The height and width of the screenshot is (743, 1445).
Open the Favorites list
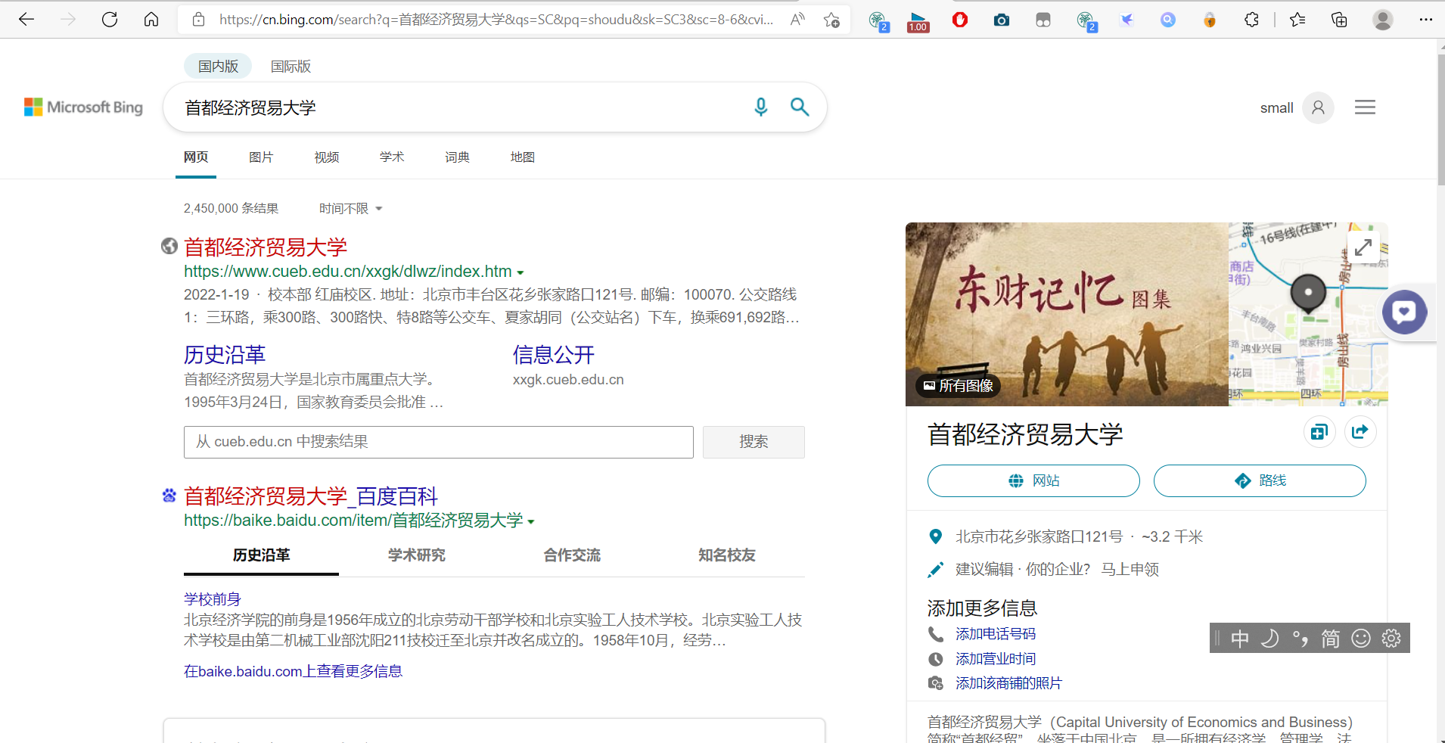click(1297, 20)
